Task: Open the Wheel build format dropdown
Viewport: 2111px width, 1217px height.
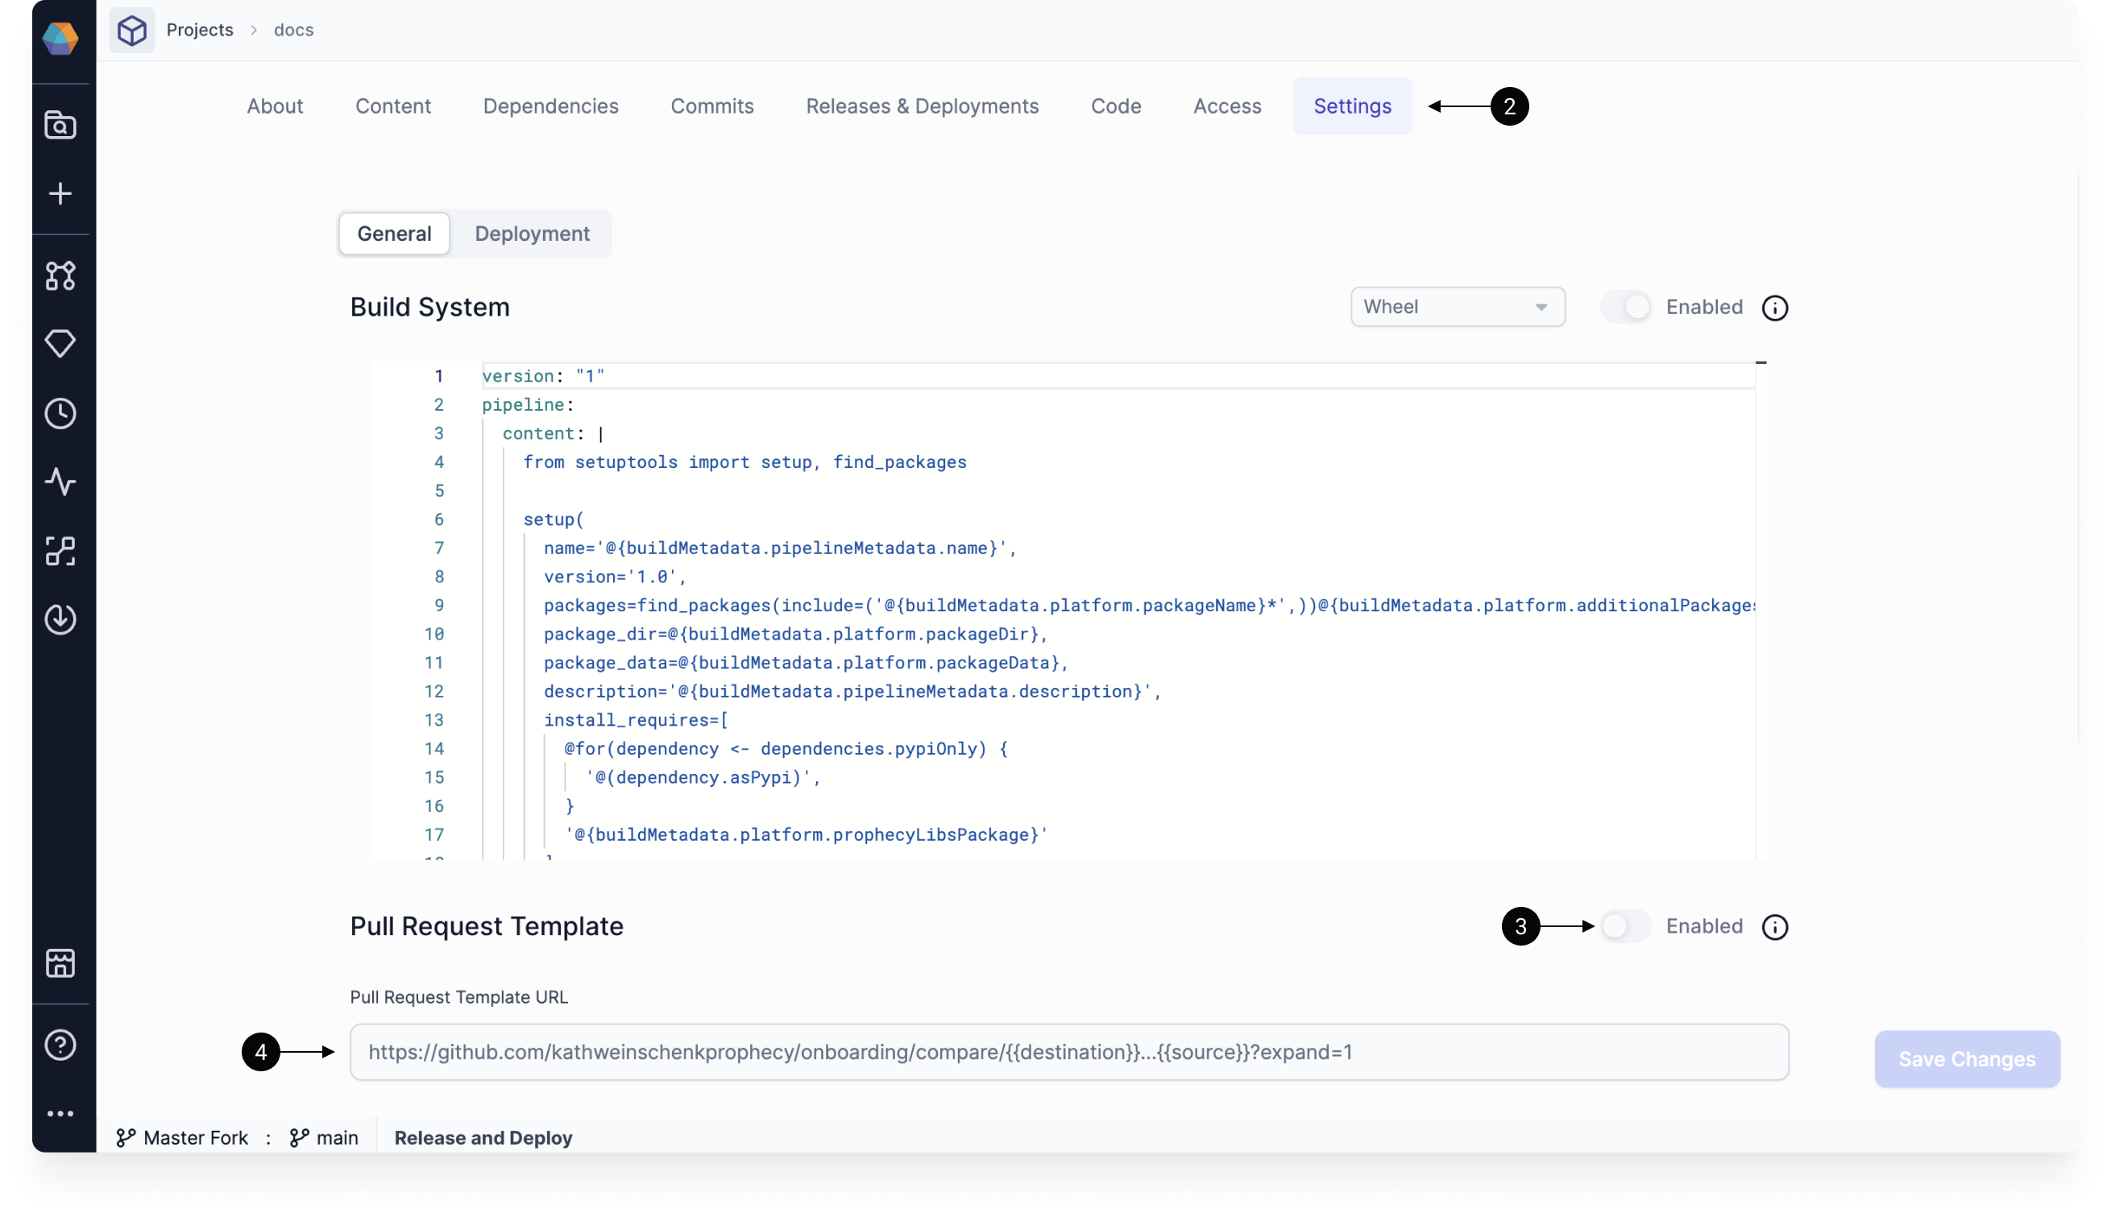Action: tap(1457, 307)
